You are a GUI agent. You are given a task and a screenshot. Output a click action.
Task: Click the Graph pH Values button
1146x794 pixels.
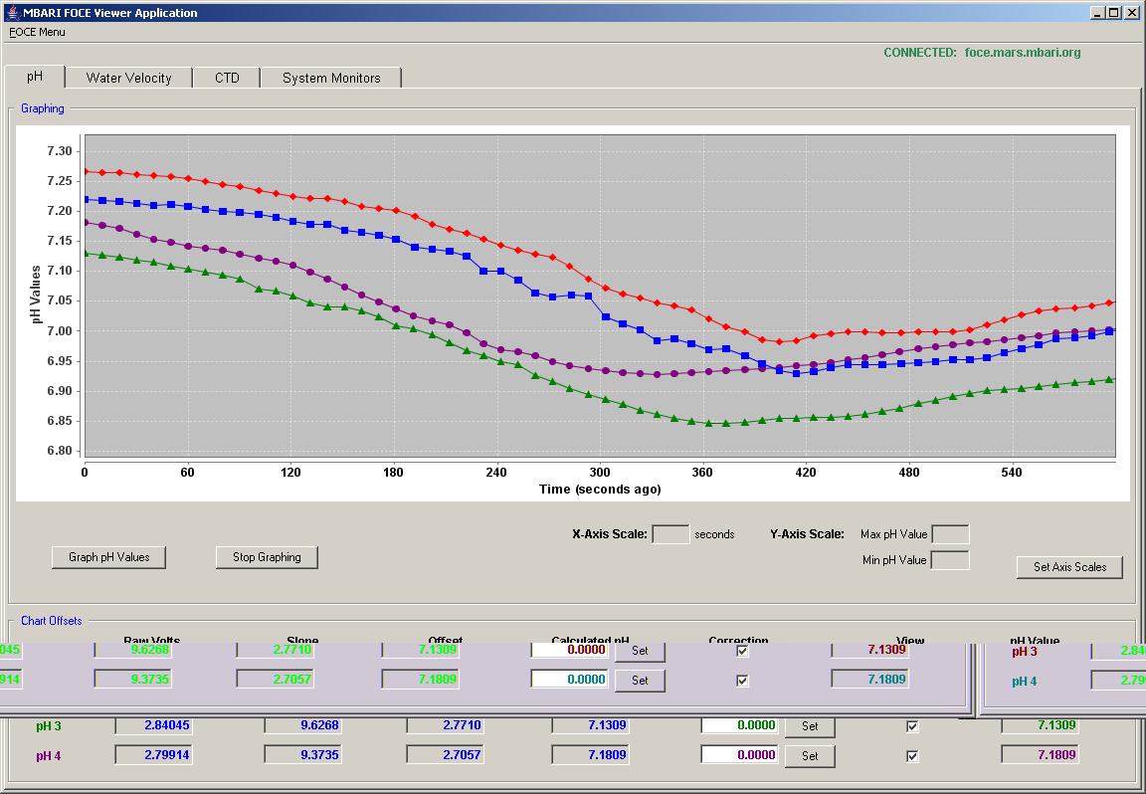click(x=108, y=557)
